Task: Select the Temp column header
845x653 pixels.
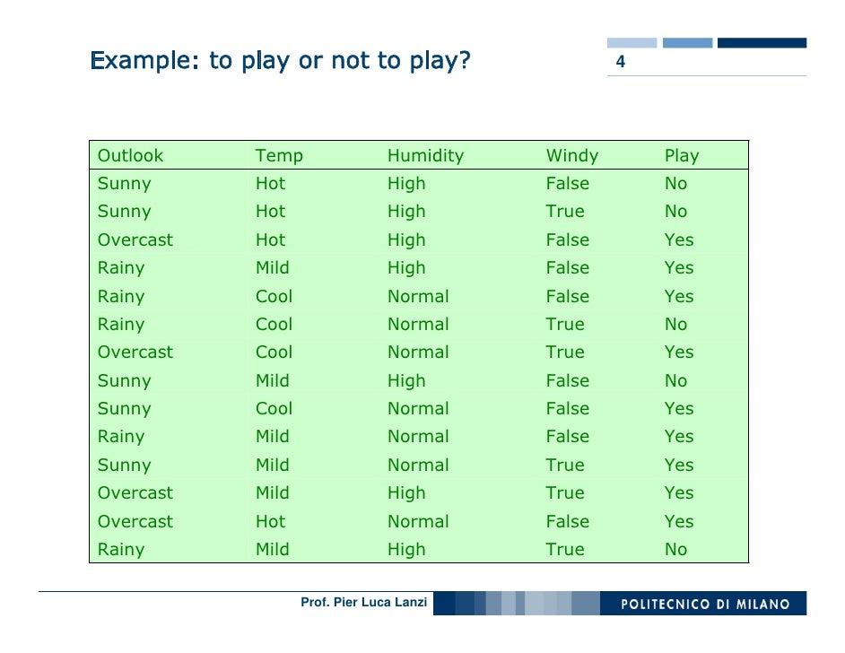Action: coord(279,155)
